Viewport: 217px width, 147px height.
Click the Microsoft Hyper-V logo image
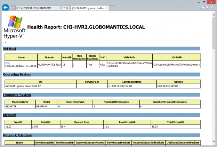coord(15,27)
